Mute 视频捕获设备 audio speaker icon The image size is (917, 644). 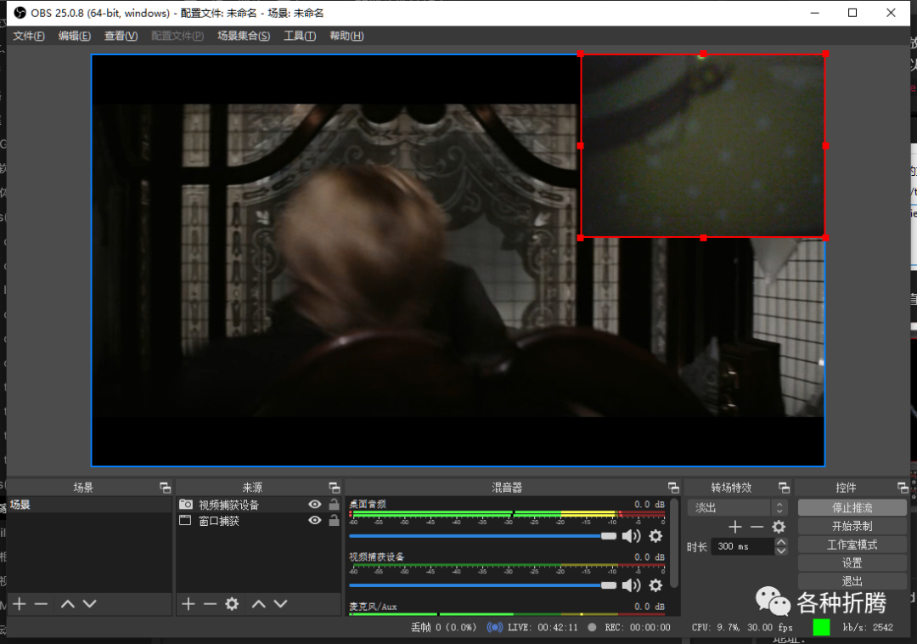click(x=631, y=585)
